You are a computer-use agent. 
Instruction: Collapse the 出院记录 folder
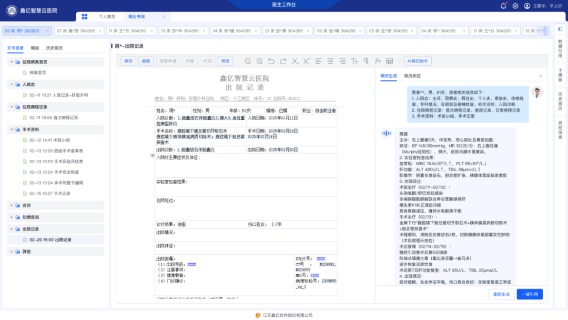[12, 229]
